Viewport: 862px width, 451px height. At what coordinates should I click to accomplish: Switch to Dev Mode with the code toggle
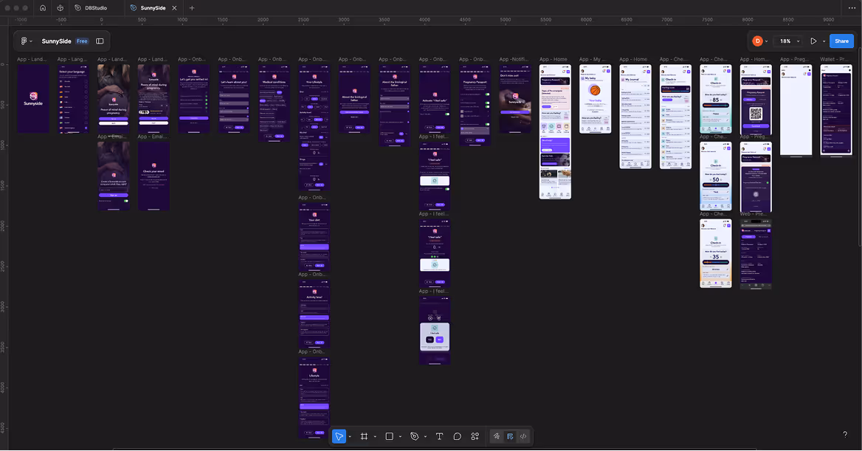point(524,436)
